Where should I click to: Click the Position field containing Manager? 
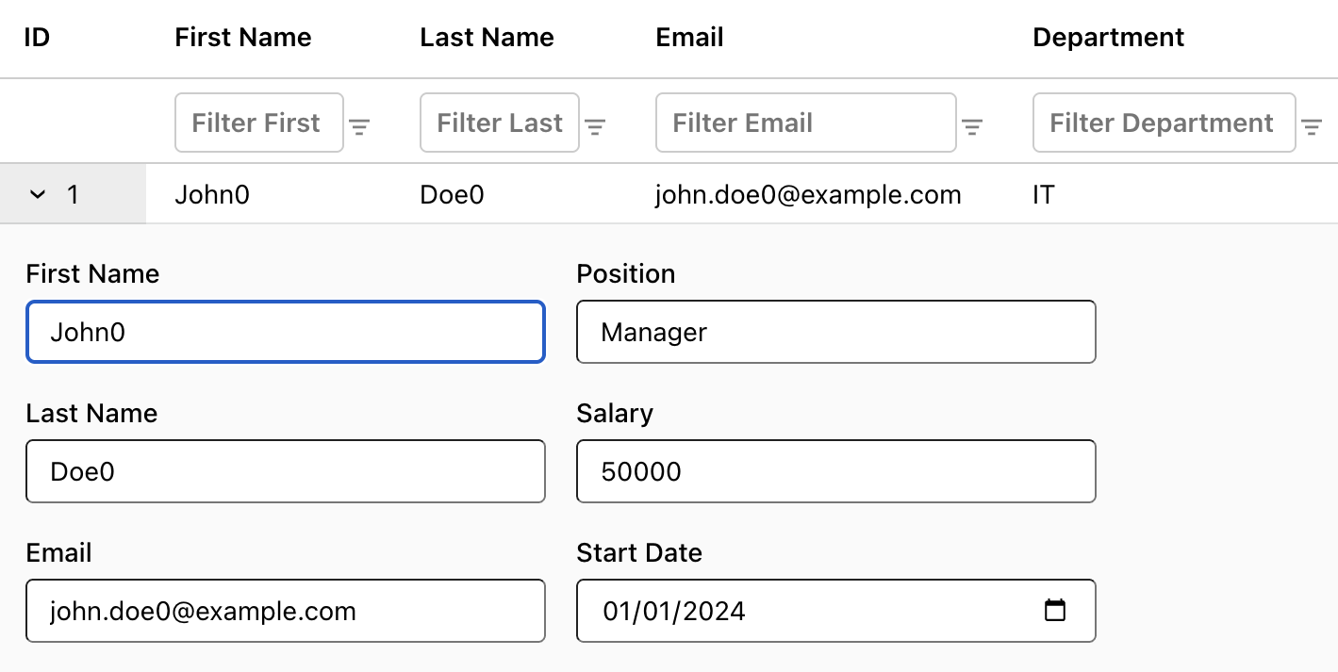835,332
